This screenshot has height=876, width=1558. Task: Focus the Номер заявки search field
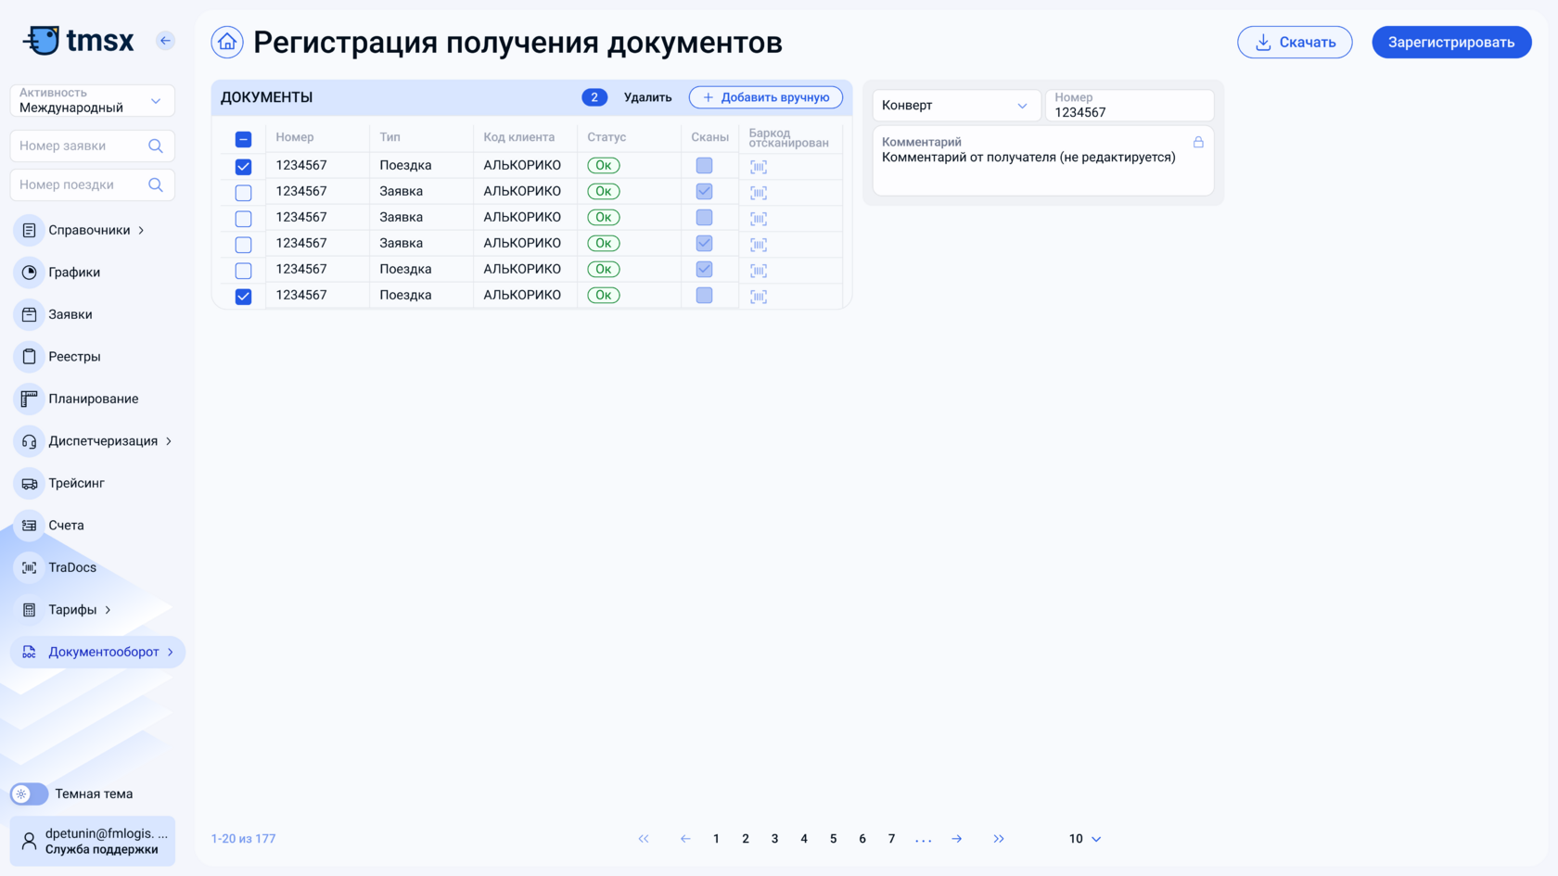tap(93, 146)
